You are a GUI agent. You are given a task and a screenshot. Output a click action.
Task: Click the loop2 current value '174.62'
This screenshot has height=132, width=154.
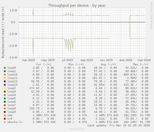pos(34,88)
